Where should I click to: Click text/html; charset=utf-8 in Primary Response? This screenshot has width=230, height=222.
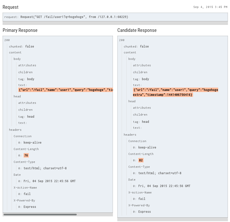(45, 168)
